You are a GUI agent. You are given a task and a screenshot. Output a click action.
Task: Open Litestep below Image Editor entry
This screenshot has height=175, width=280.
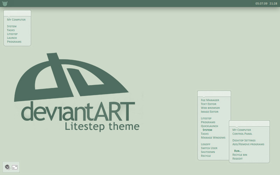206,118
